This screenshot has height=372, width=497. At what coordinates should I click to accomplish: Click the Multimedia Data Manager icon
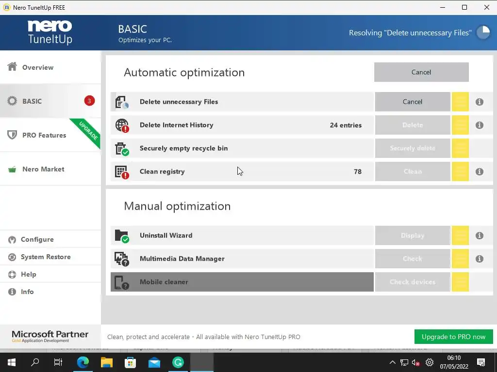coord(122,259)
